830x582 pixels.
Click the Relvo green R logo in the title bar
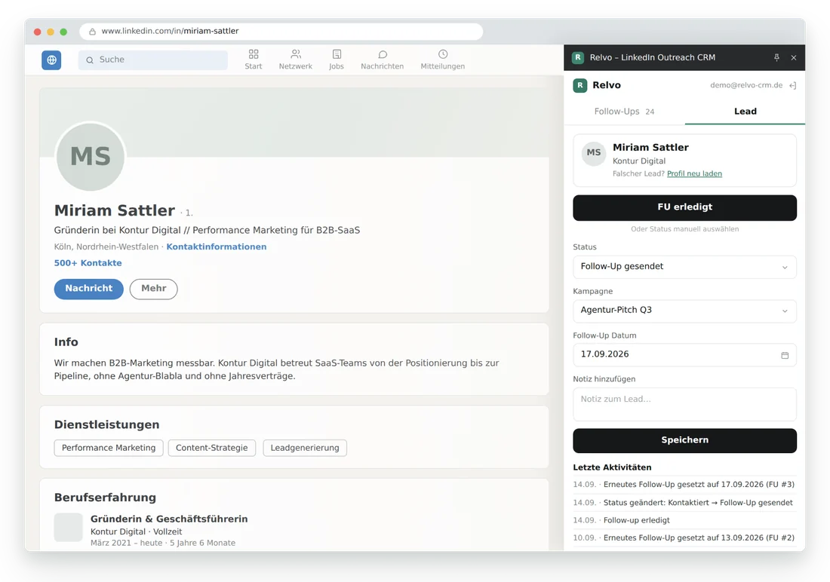[578, 57]
